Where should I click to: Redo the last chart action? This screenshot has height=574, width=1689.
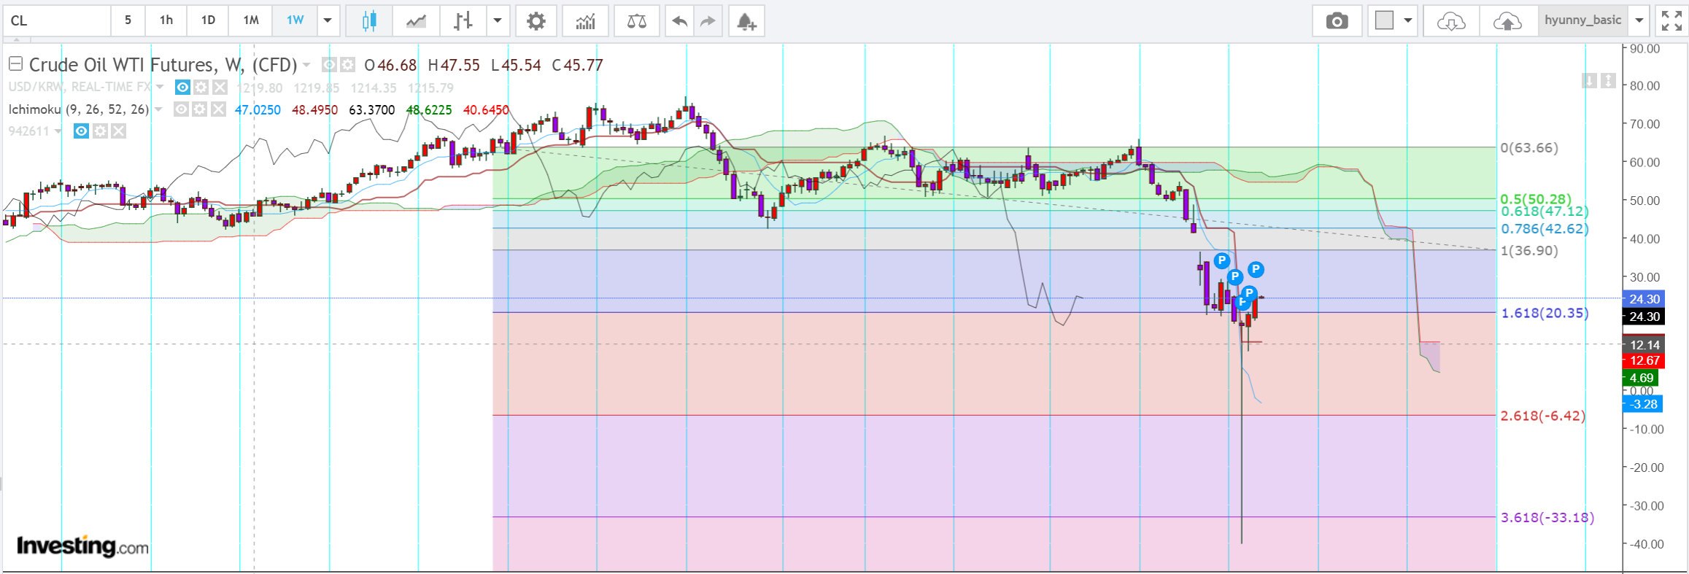(708, 21)
